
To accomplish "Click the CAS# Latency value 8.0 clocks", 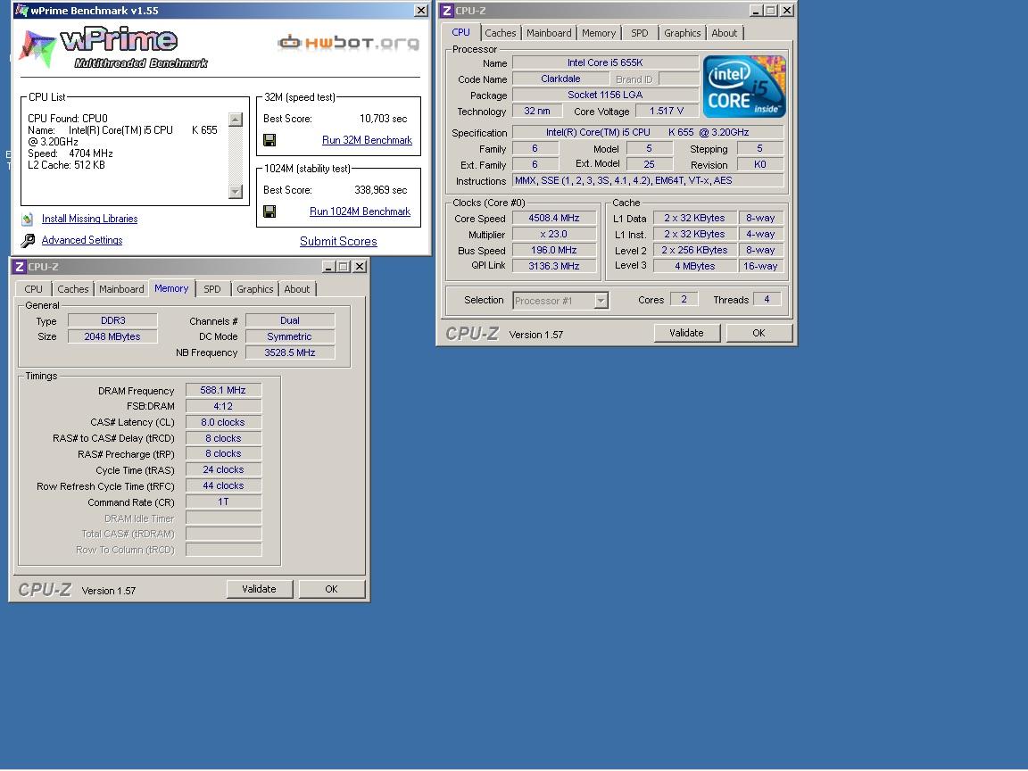I will (x=223, y=423).
